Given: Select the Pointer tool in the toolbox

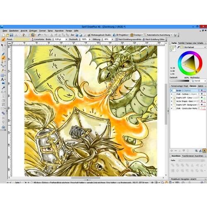Looking at the screenshot, I should tap(2, 45).
